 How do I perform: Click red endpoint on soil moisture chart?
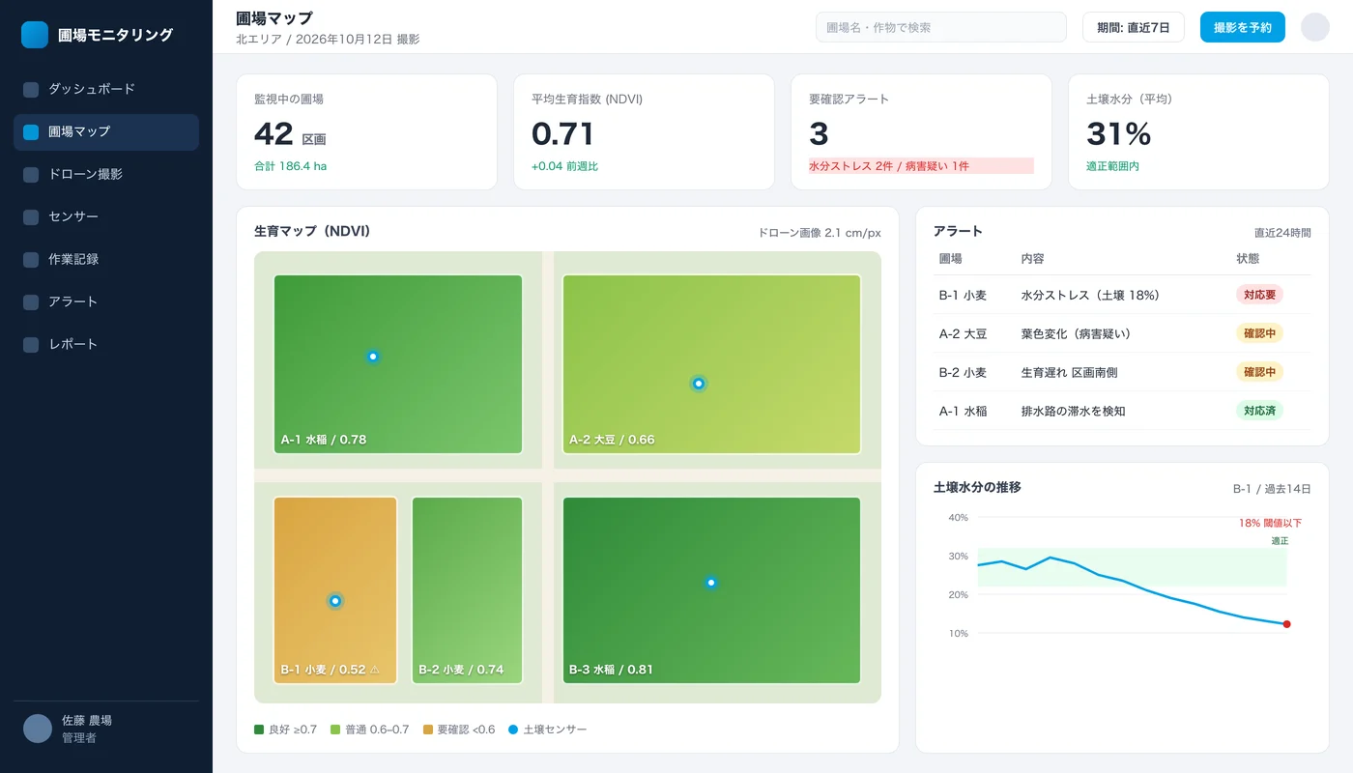(x=1286, y=624)
